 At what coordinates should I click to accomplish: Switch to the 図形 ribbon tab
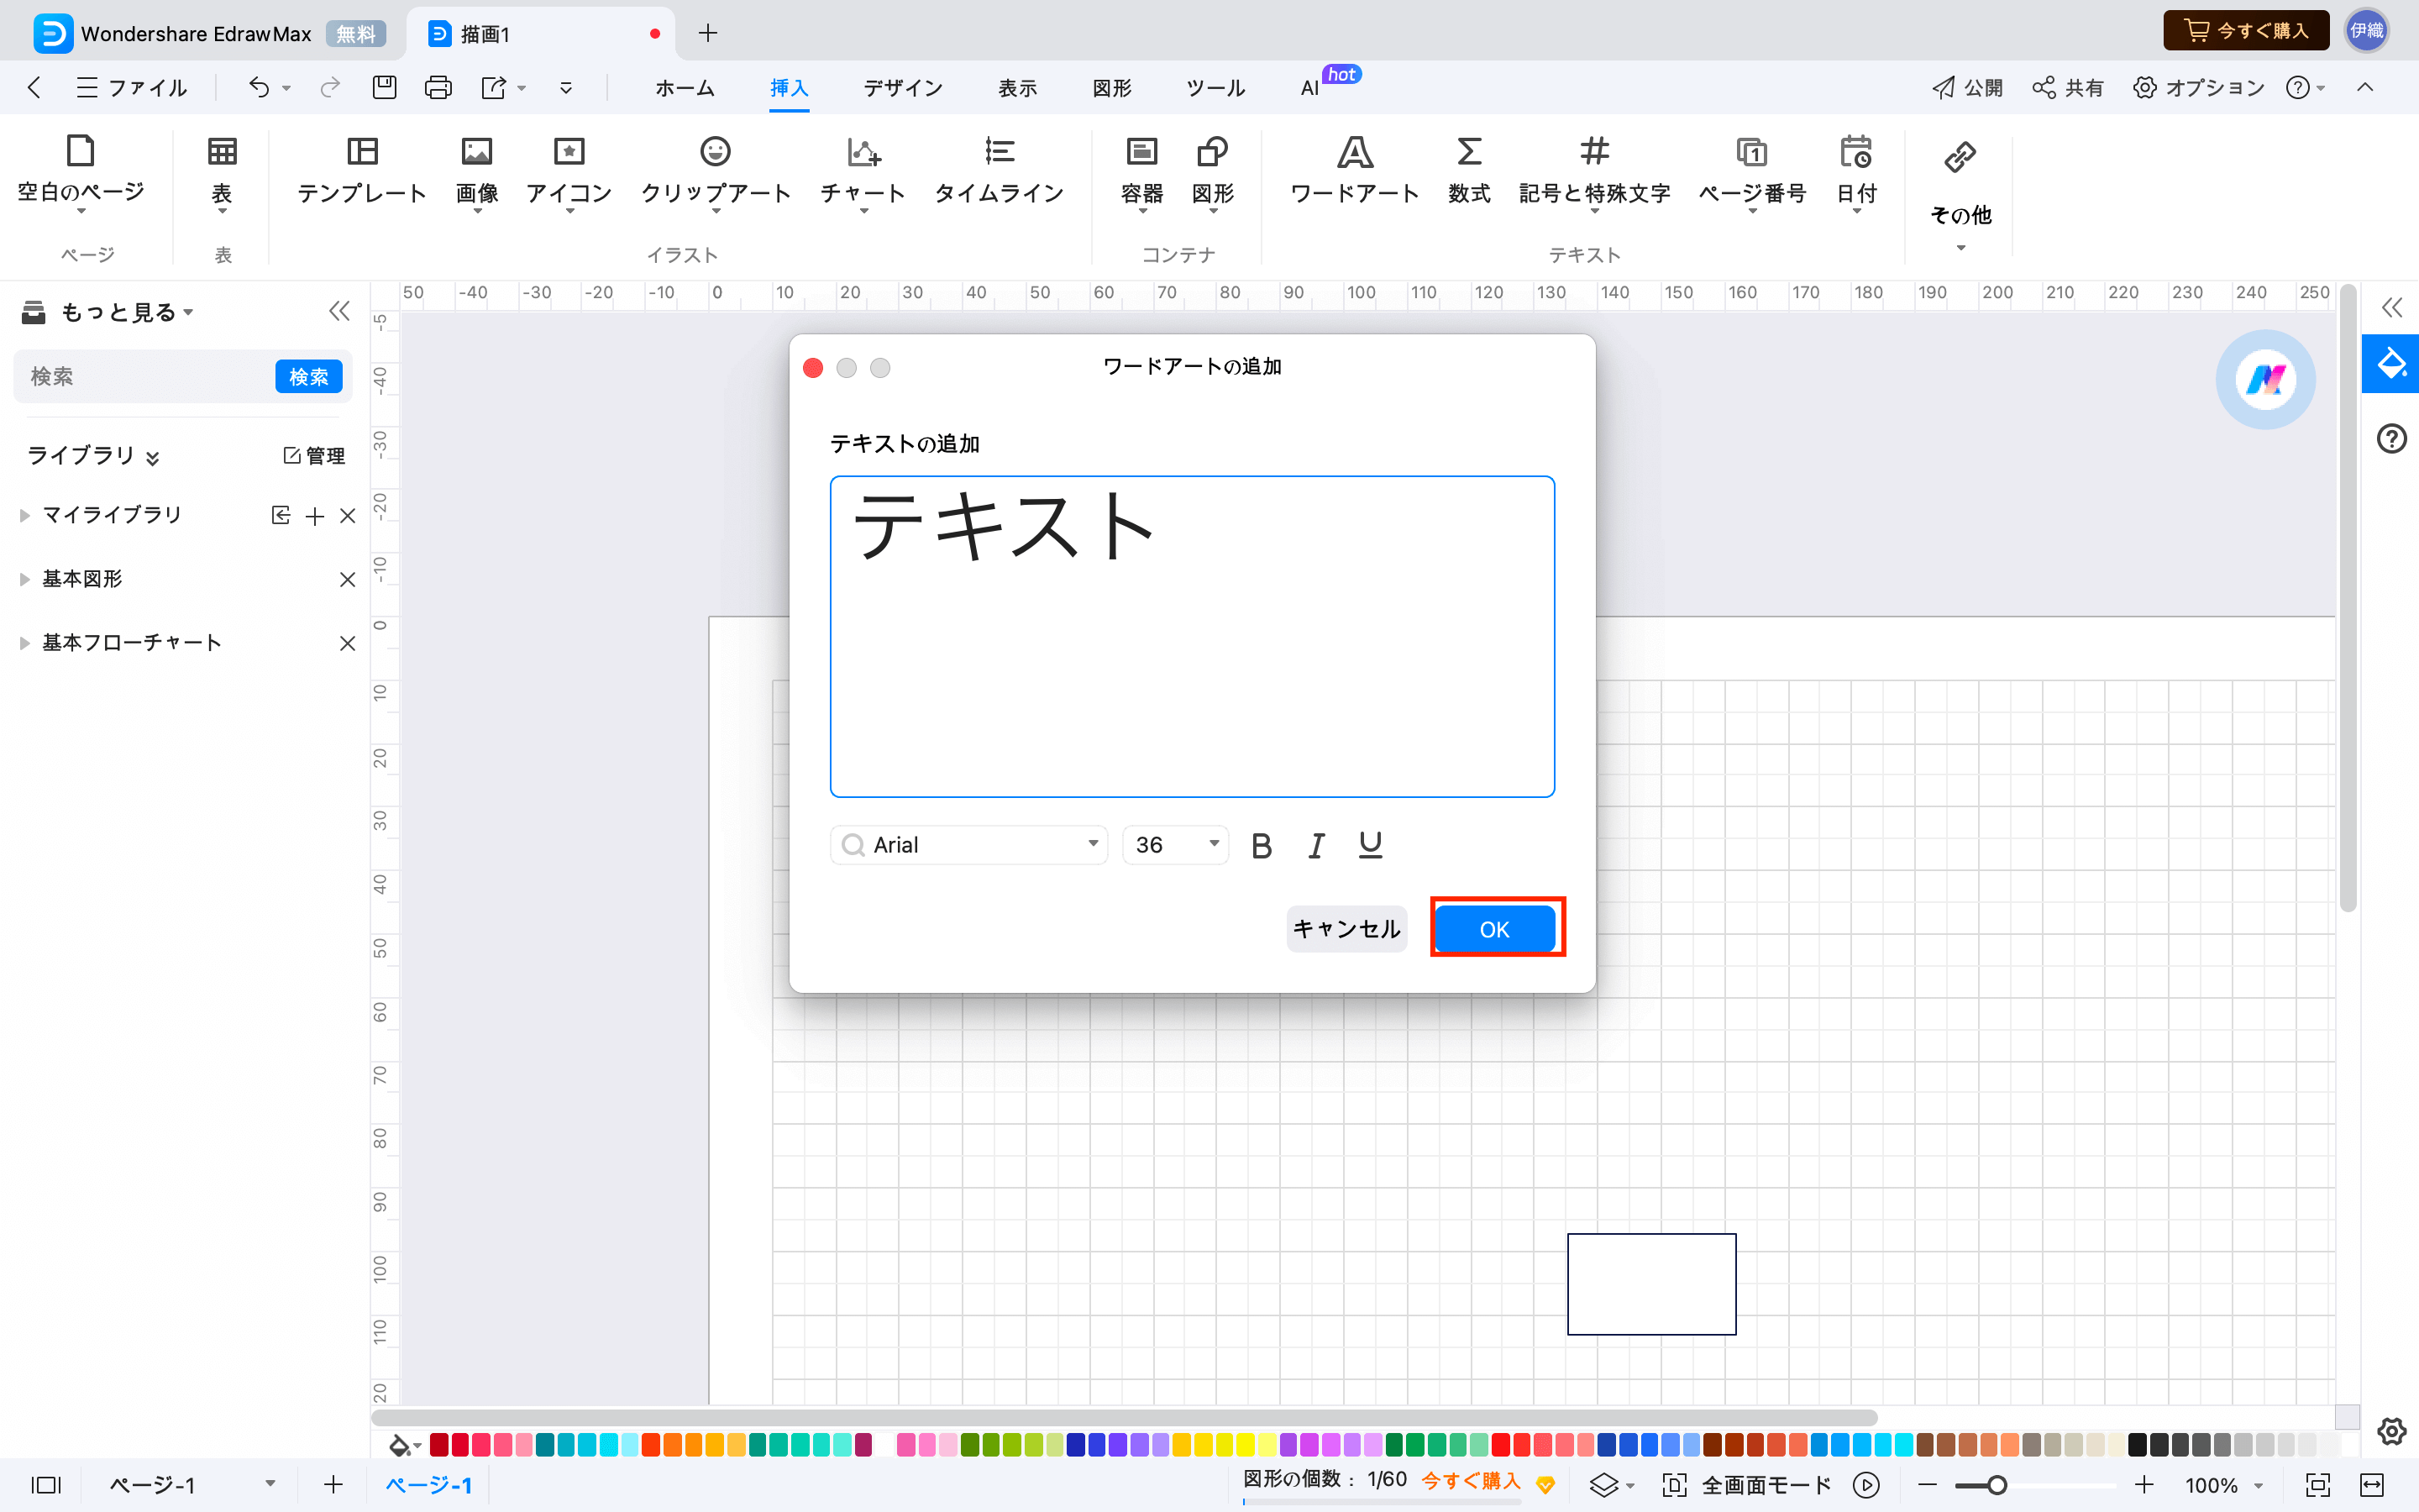pos(1111,88)
